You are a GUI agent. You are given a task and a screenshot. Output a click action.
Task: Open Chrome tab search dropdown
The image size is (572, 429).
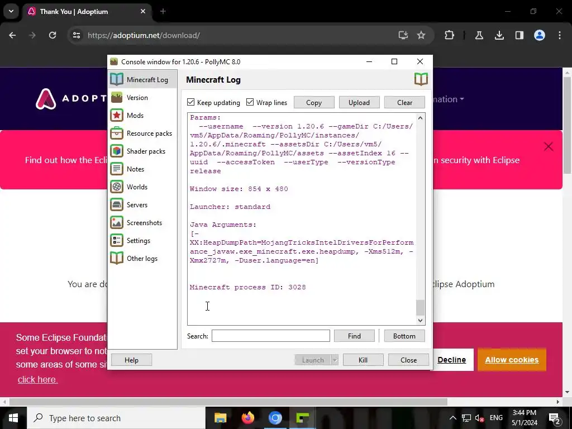point(11,11)
